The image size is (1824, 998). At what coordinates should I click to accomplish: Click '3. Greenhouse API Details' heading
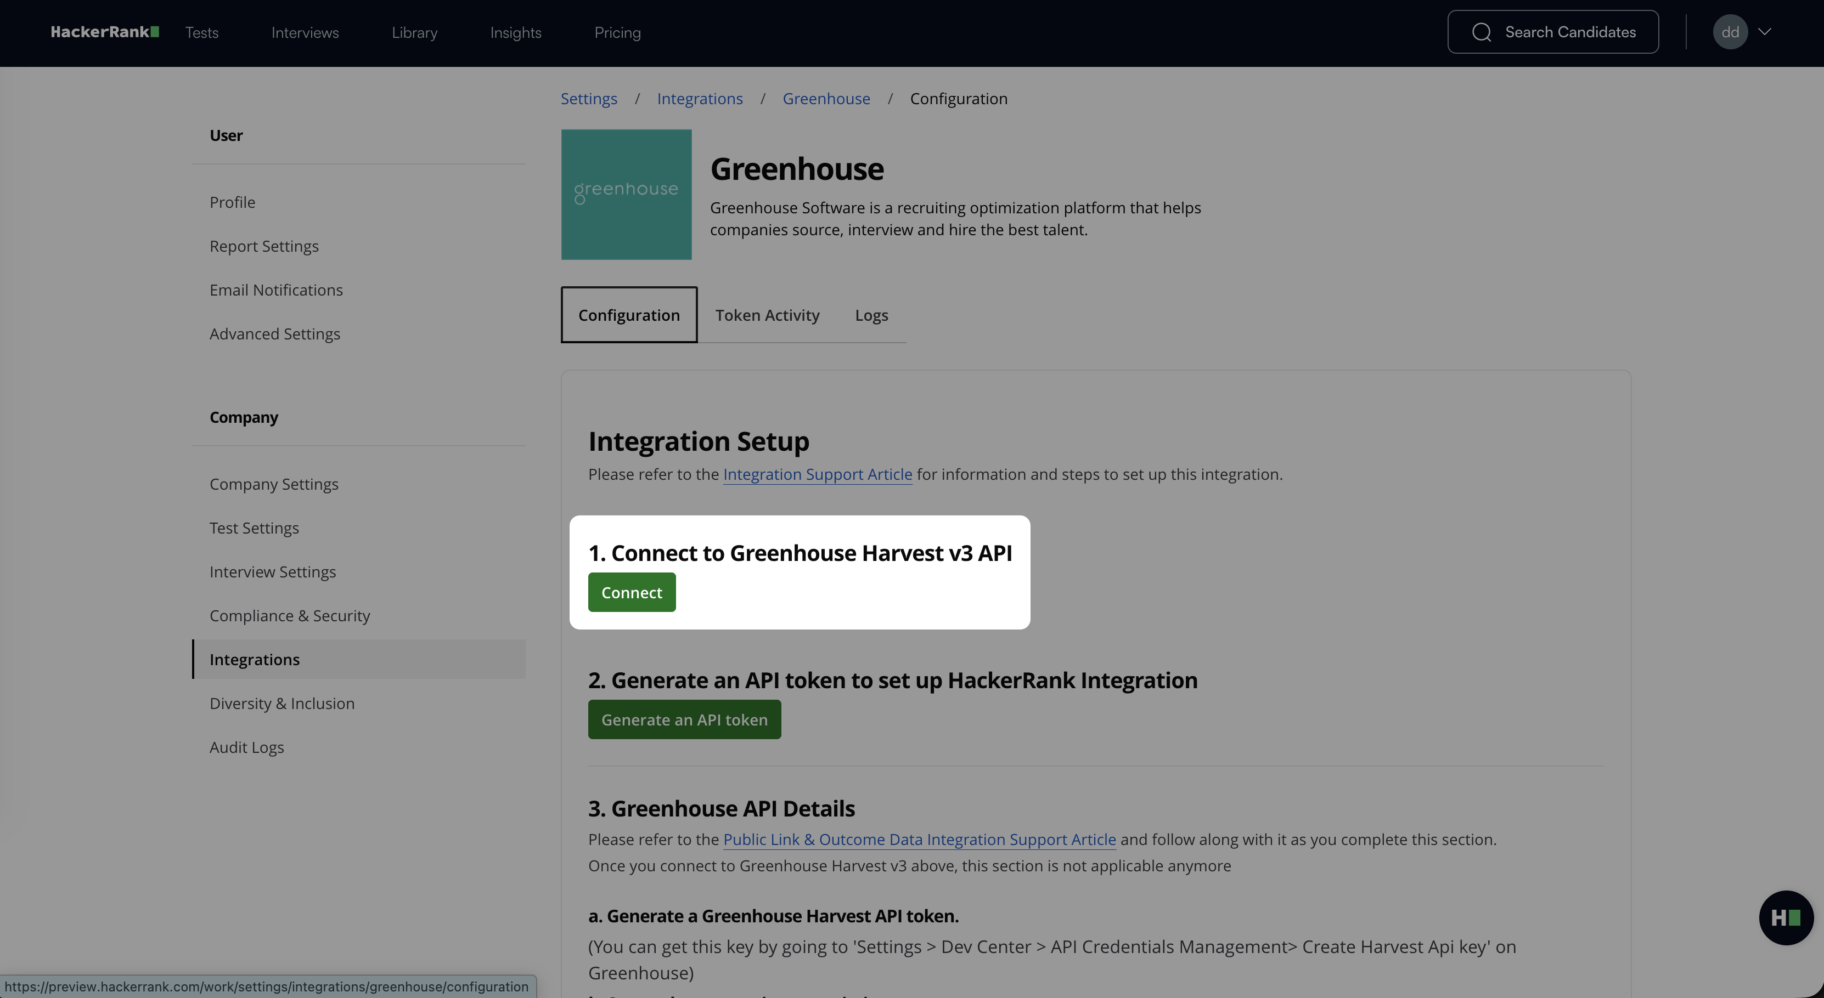pos(722,808)
